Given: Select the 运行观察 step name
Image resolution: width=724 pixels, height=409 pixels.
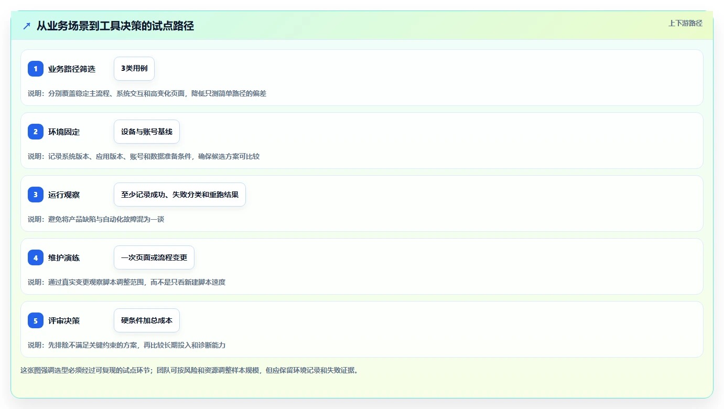Looking at the screenshot, I should pos(64,195).
